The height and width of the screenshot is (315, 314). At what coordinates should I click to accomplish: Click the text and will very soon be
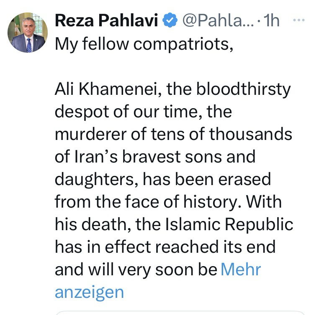tap(136, 269)
